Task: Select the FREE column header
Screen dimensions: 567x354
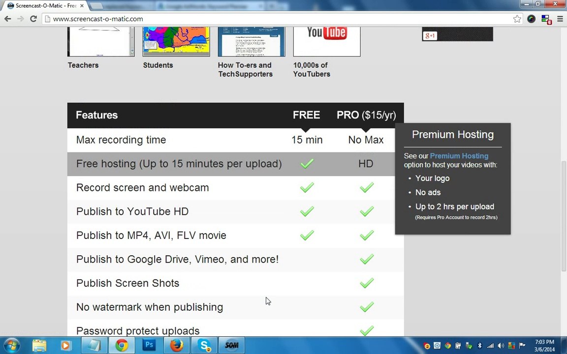Action: pyautogui.click(x=306, y=115)
